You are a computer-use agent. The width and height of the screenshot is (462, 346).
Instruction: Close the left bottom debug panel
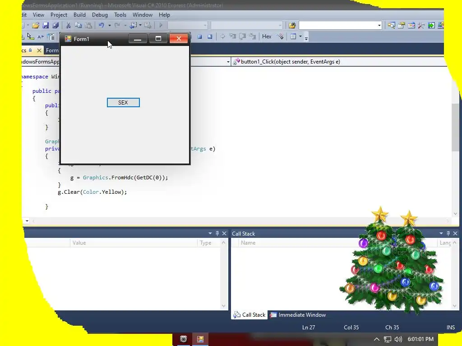[224, 233]
